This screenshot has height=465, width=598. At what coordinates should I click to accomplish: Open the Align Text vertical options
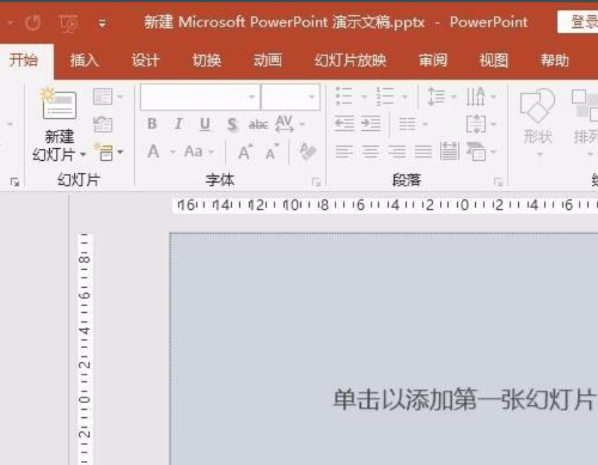[481, 124]
